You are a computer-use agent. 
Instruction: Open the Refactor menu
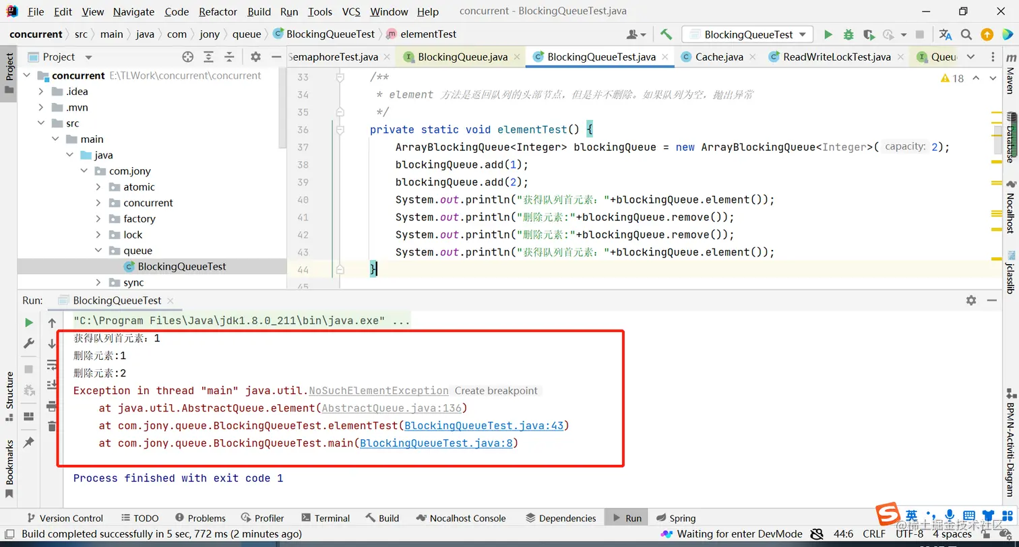tap(218, 11)
